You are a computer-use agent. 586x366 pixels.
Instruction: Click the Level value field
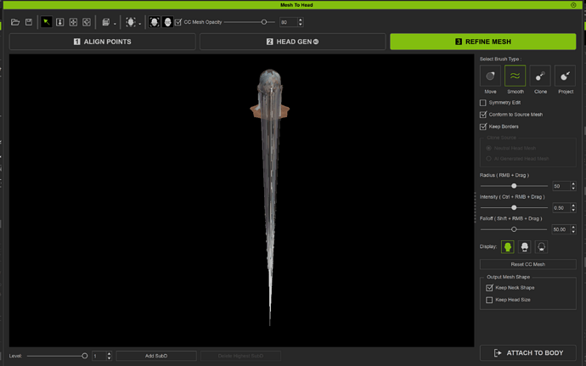click(x=99, y=356)
